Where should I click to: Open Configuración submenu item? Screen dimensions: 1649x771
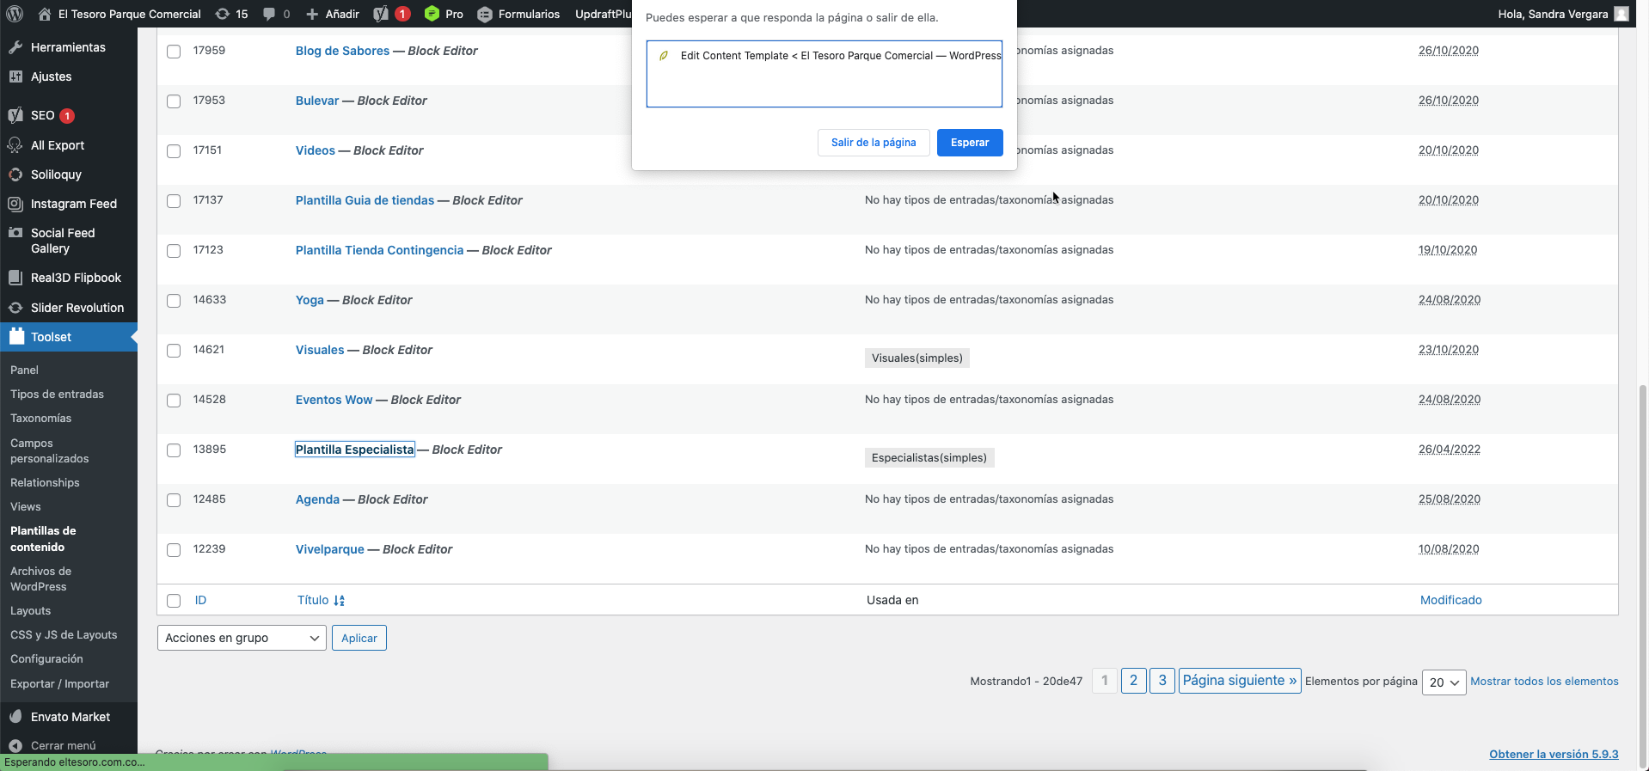[x=46, y=658]
